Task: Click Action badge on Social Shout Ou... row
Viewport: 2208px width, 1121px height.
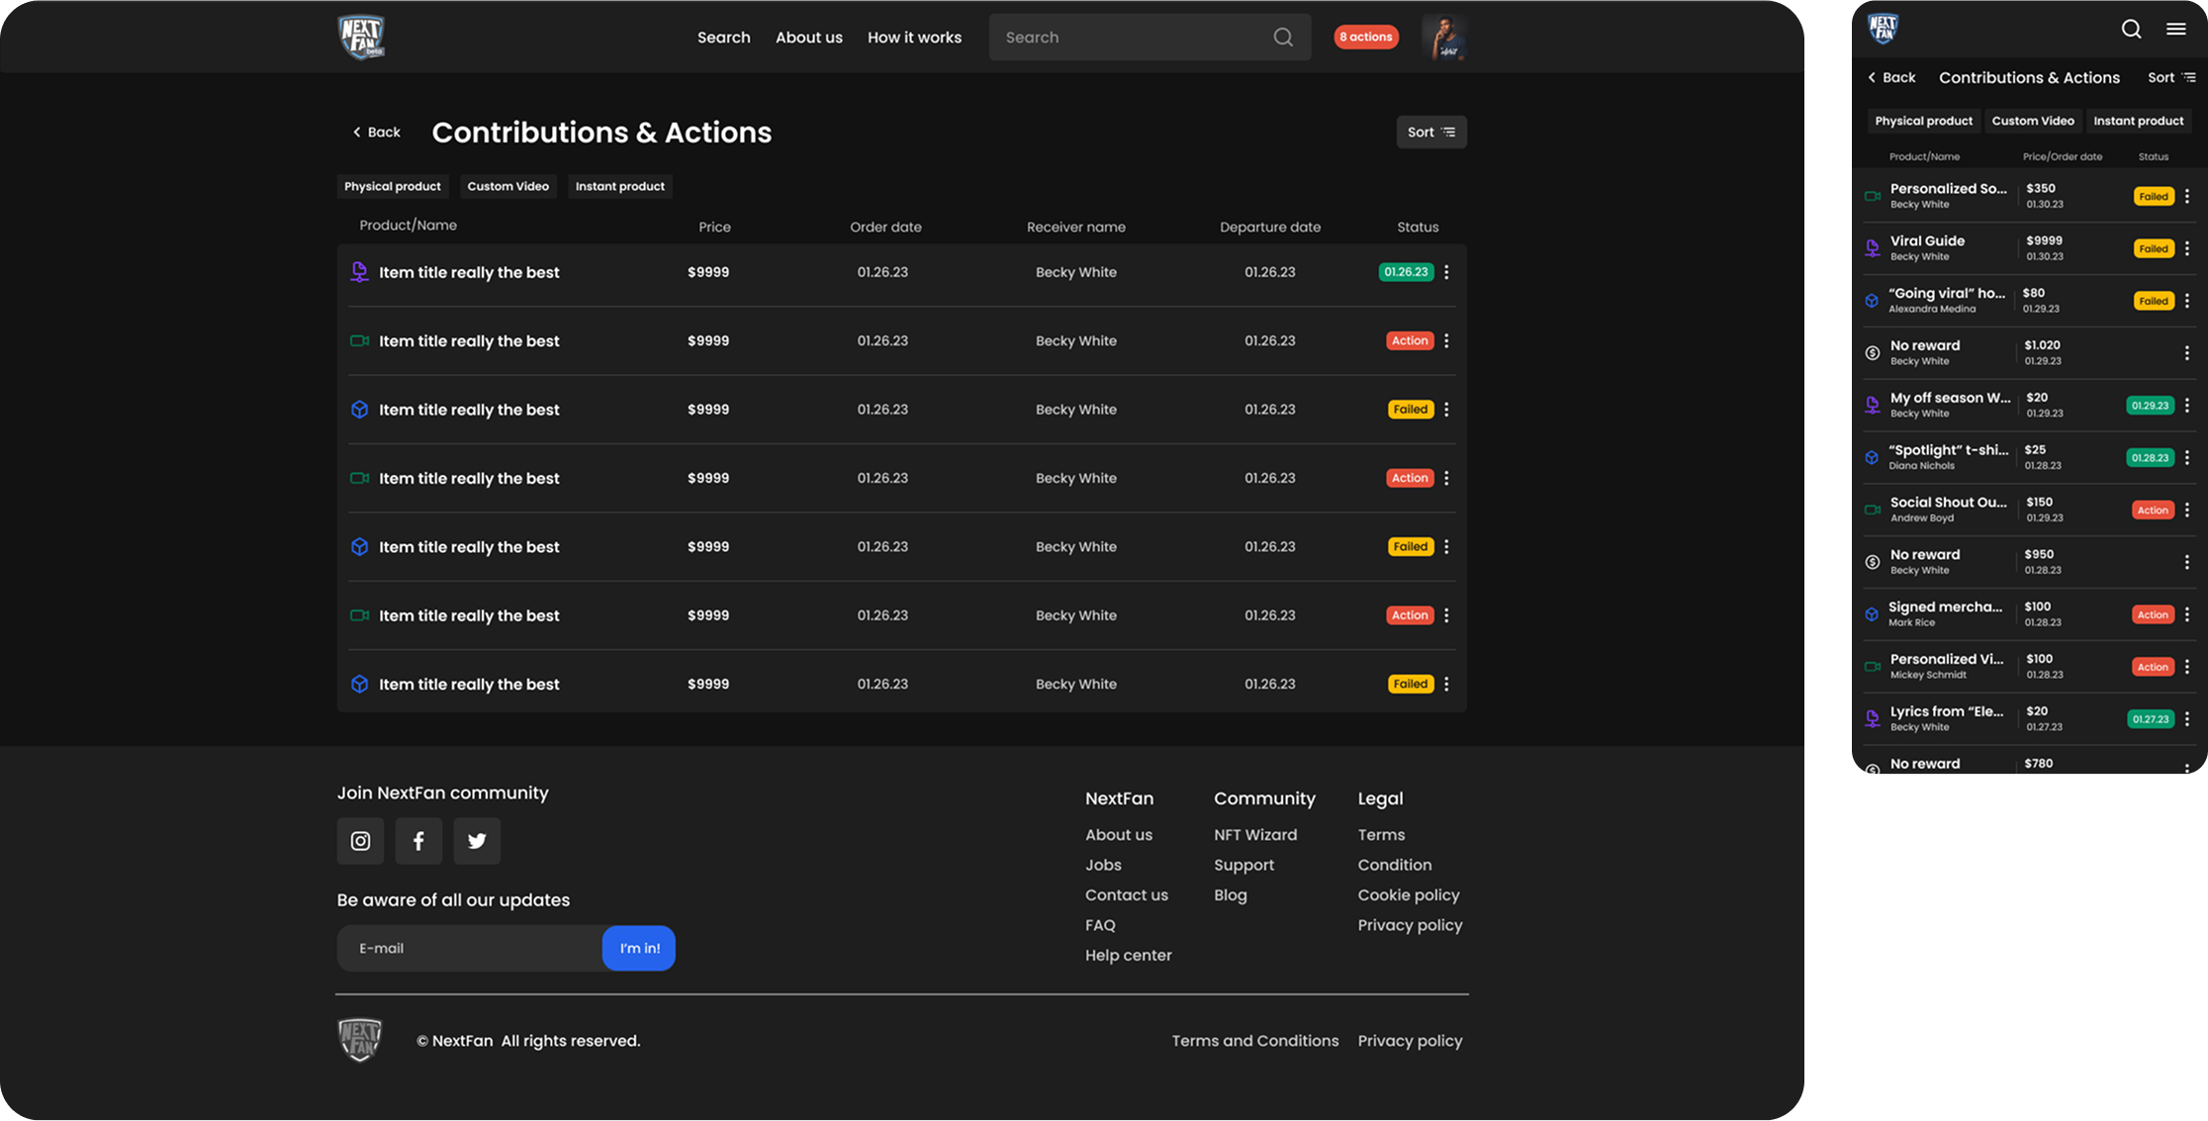Action: [x=2153, y=510]
